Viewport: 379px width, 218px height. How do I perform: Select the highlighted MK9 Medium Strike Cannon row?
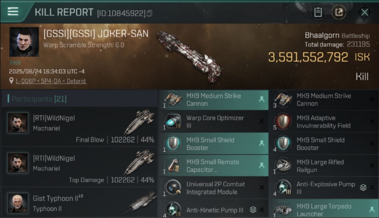pyautogui.click(x=214, y=99)
